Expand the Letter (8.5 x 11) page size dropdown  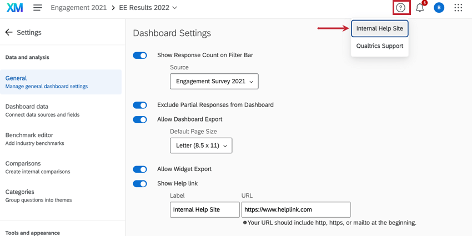201,145
